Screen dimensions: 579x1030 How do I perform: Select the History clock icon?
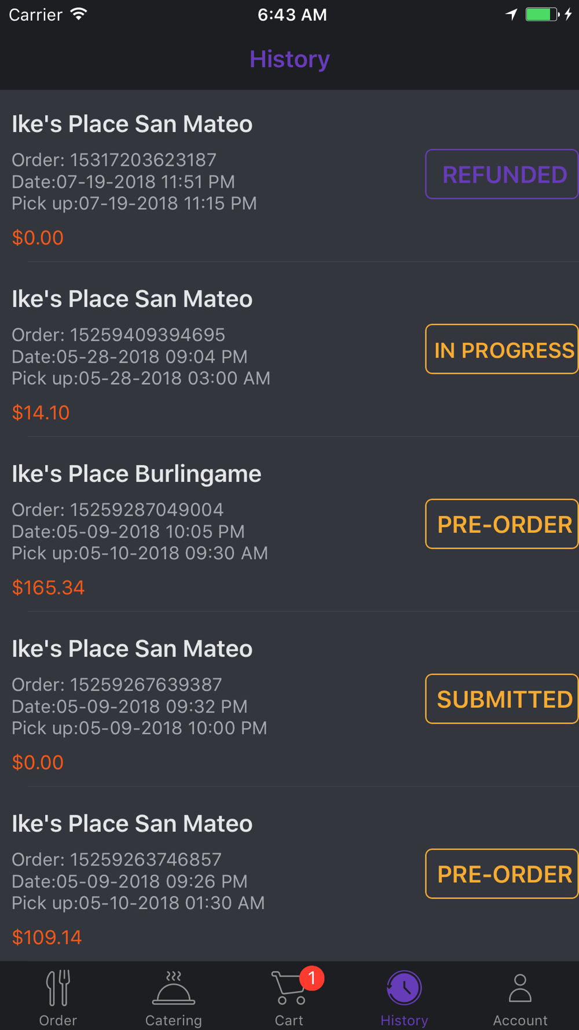pos(404,988)
